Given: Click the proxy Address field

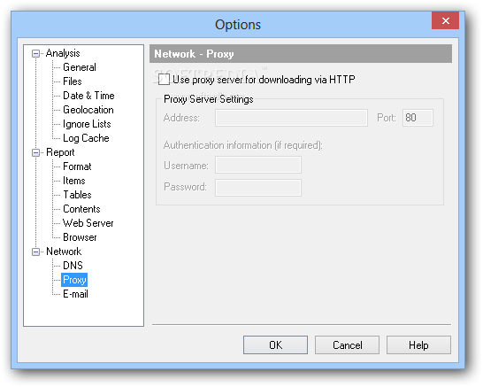Looking at the screenshot, I should click(x=291, y=118).
